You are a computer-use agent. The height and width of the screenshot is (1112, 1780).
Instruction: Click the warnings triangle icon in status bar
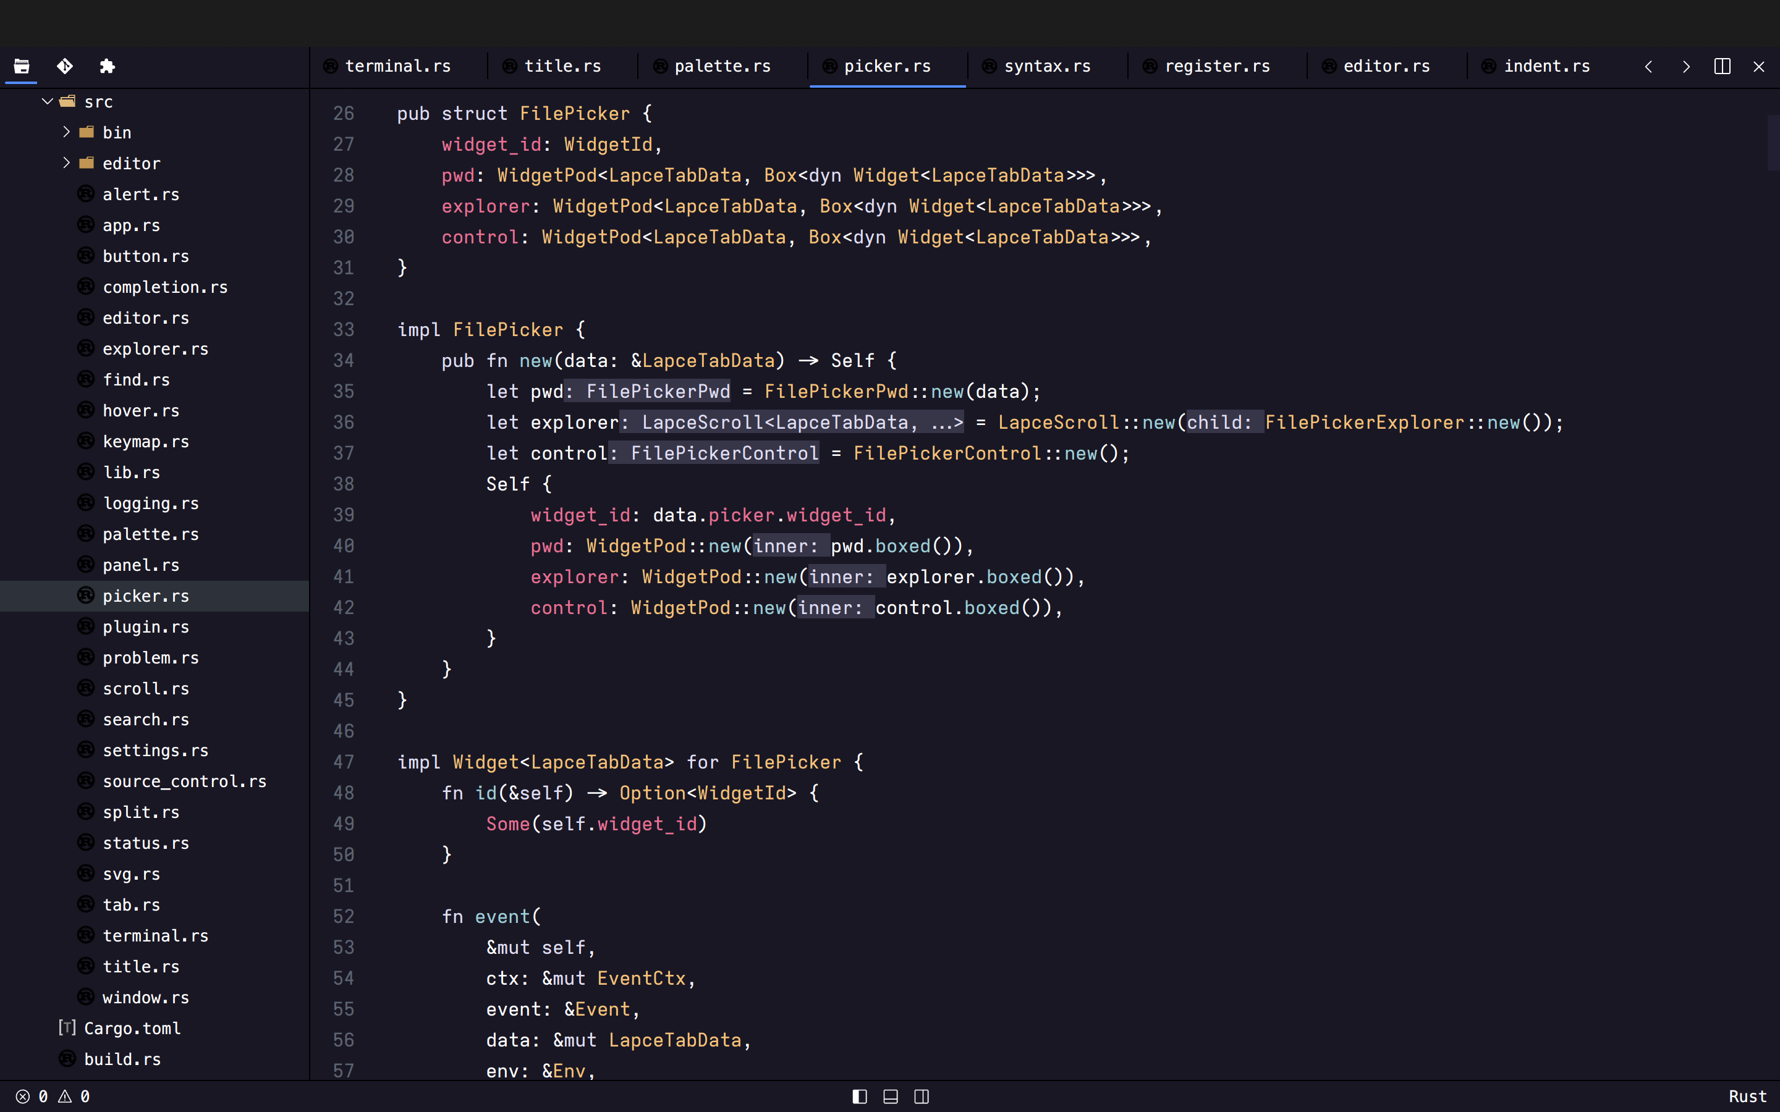(x=65, y=1097)
